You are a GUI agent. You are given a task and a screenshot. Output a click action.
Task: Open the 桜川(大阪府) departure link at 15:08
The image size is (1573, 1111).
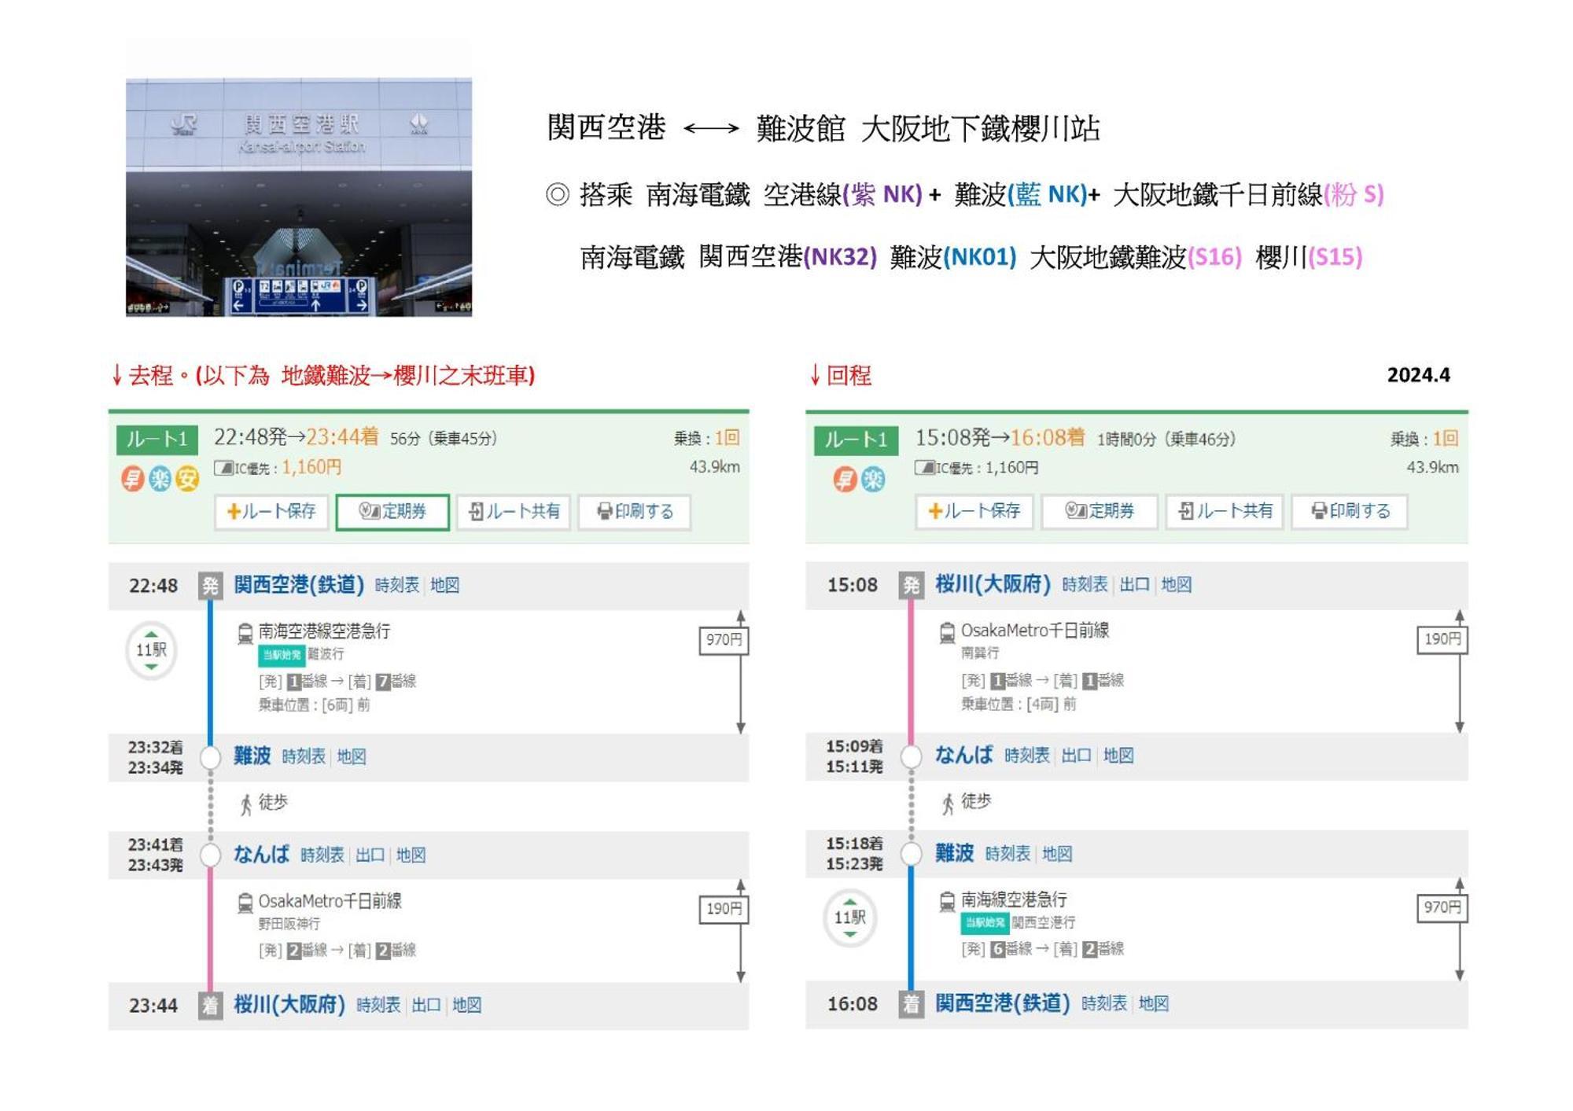click(x=993, y=584)
